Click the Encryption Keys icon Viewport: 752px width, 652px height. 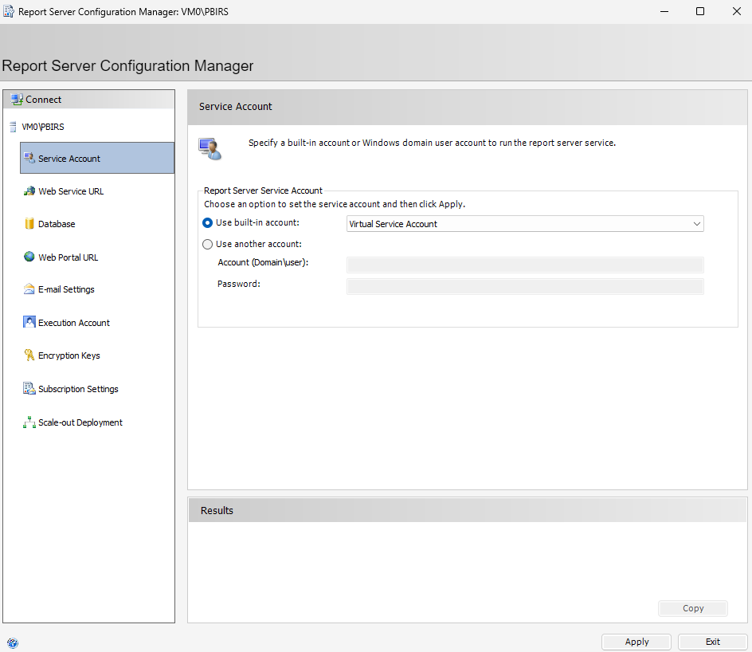pyautogui.click(x=29, y=355)
